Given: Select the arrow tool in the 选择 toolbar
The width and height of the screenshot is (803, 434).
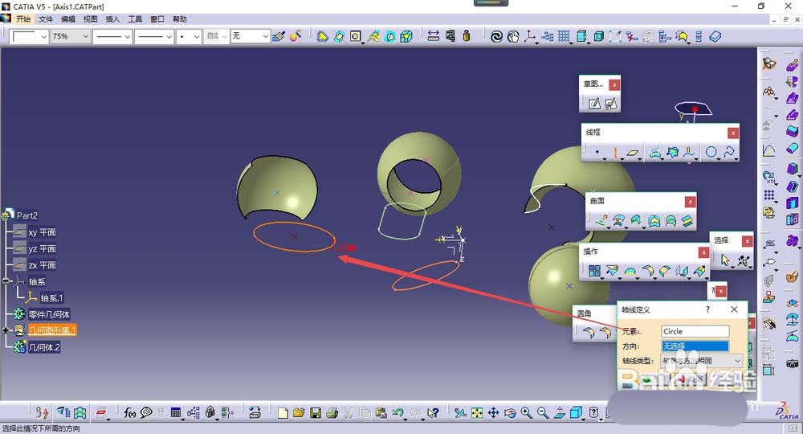Looking at the screenshot, I should tap(725, 260).
